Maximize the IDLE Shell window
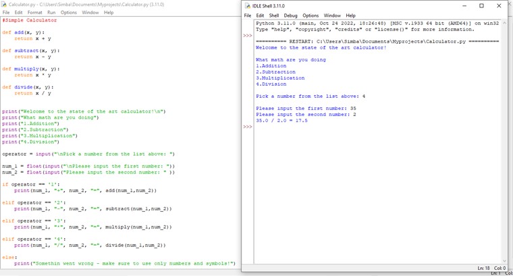Viewport: 513px width, 276px height. (x=481, y=5)
